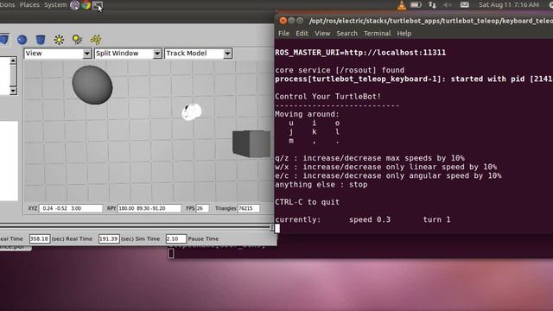Viewport: 553px width, 311px height.
Task: Add a directional light from Gazebo toolbar
Action: point(96,40)
